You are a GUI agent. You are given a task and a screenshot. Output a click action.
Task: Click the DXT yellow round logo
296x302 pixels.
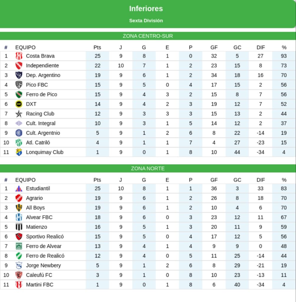pos(19,104)
